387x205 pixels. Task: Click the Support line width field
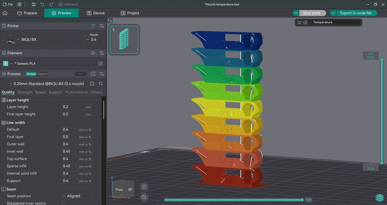tap(77, 181)
